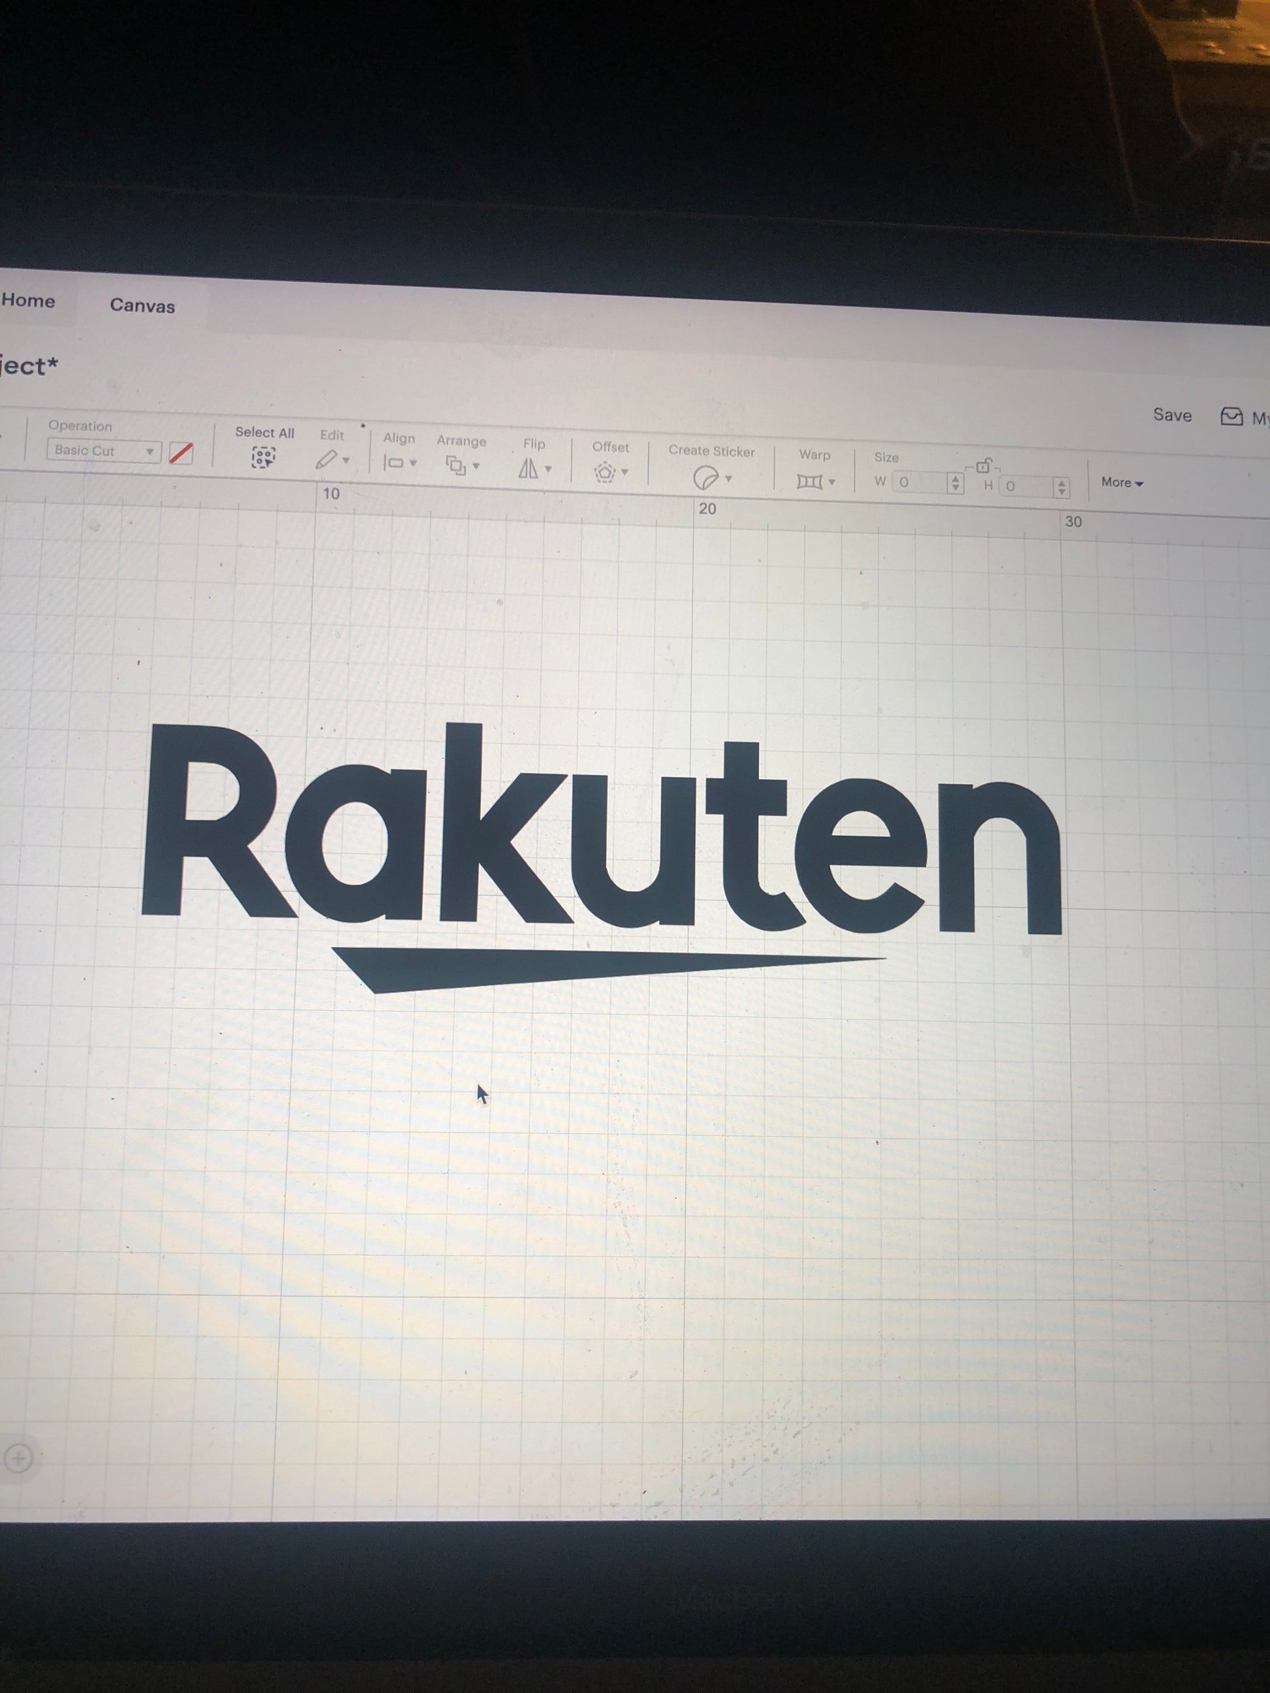The image size is (1270, 1693).
Task: Click the Height stepper arrows
Action: click(1061, 487)
